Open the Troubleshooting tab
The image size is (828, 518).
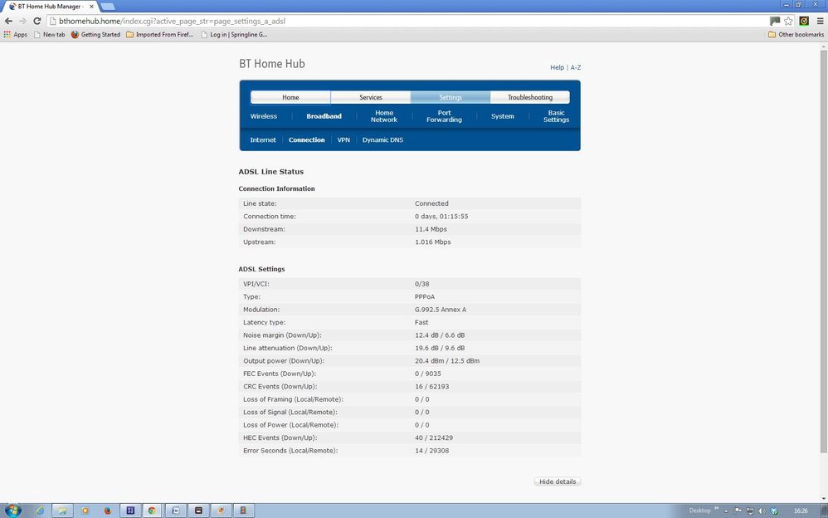[x=530, y=97]
